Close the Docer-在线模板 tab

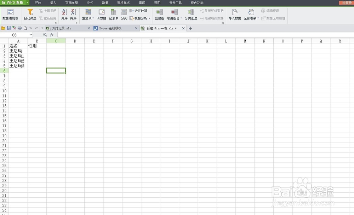click(136, 28)
